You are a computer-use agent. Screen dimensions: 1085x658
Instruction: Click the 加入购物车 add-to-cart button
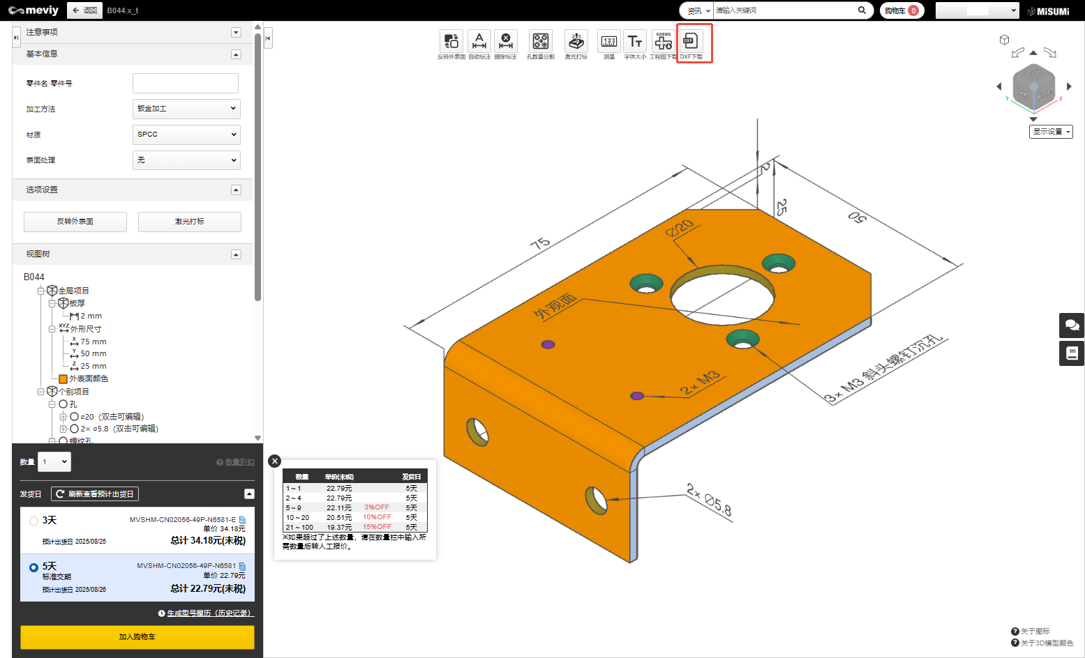(x=137, y=637)
